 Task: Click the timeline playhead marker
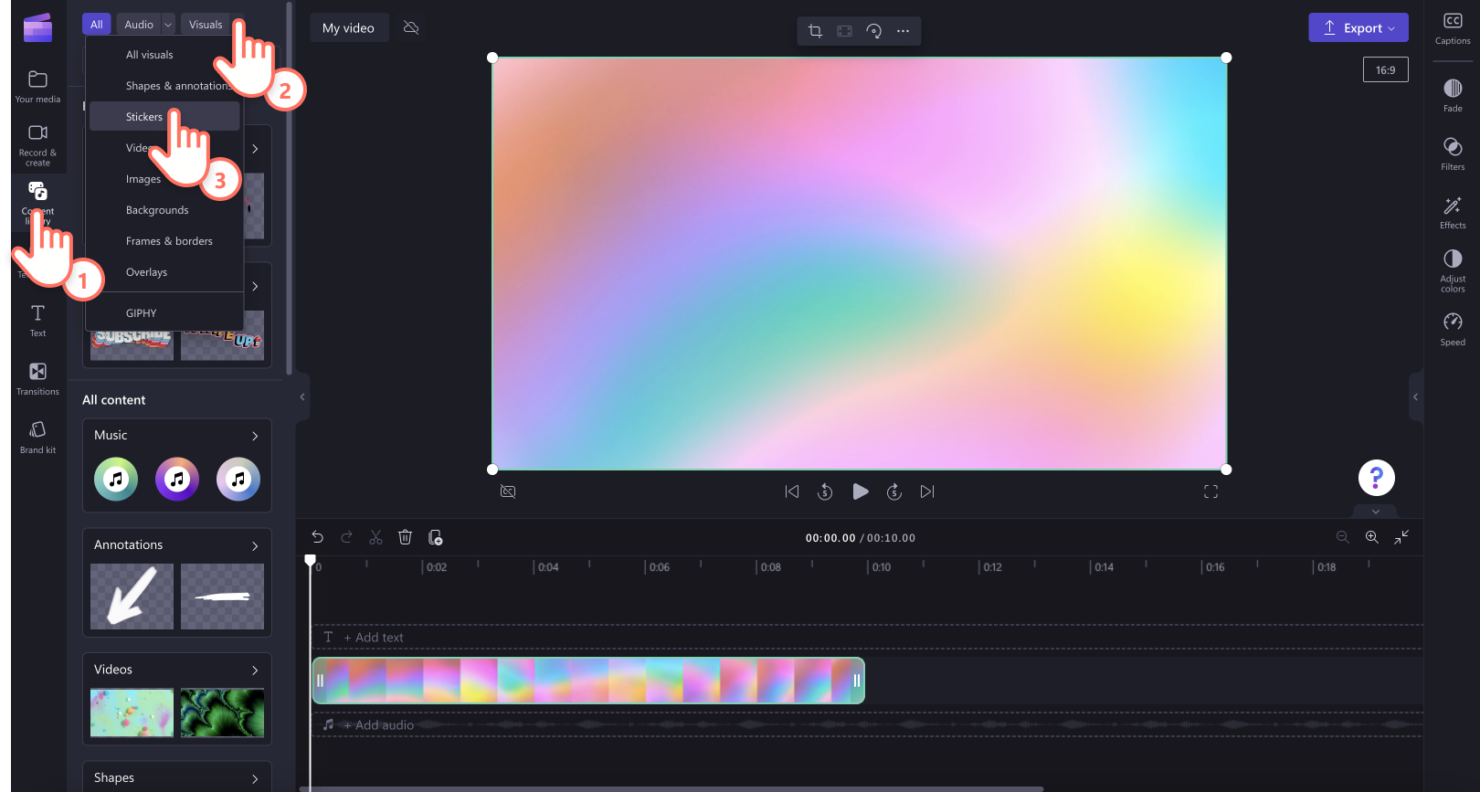[x=311, y=560]
